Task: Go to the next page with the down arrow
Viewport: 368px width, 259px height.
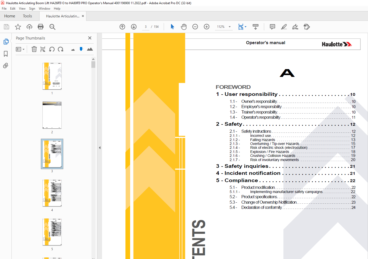Action: tap(134, 27)
